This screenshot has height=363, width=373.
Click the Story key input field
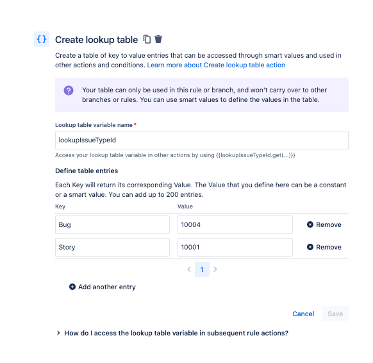[x=112, y=247]
